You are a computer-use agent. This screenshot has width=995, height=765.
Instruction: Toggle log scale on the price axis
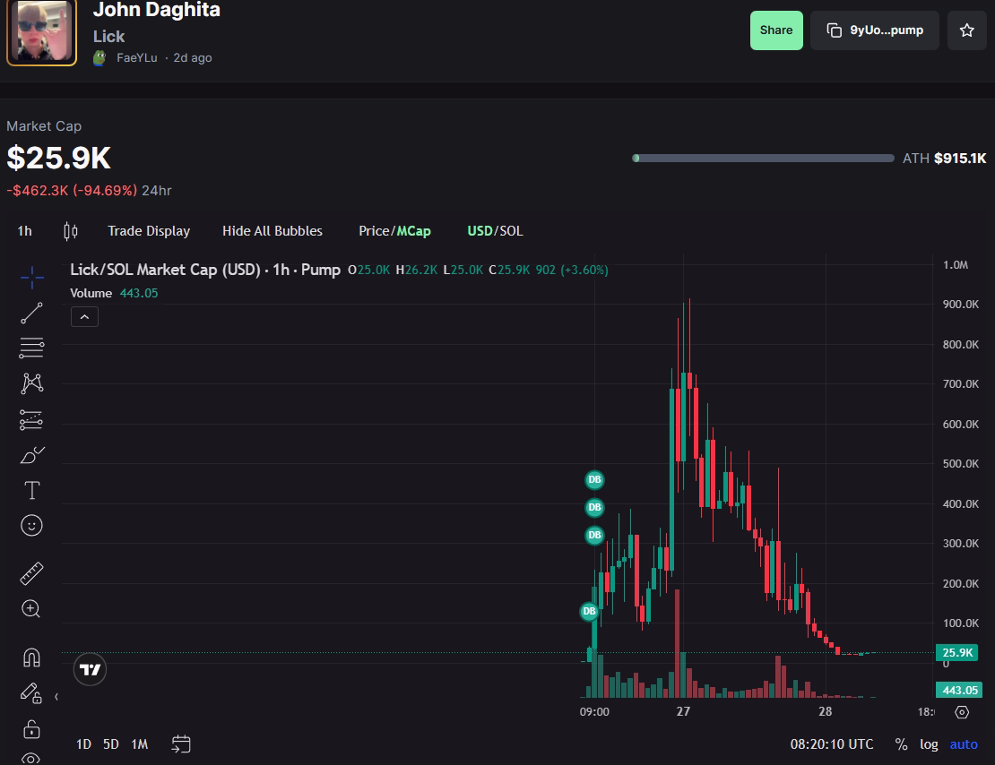coord(930,744)
